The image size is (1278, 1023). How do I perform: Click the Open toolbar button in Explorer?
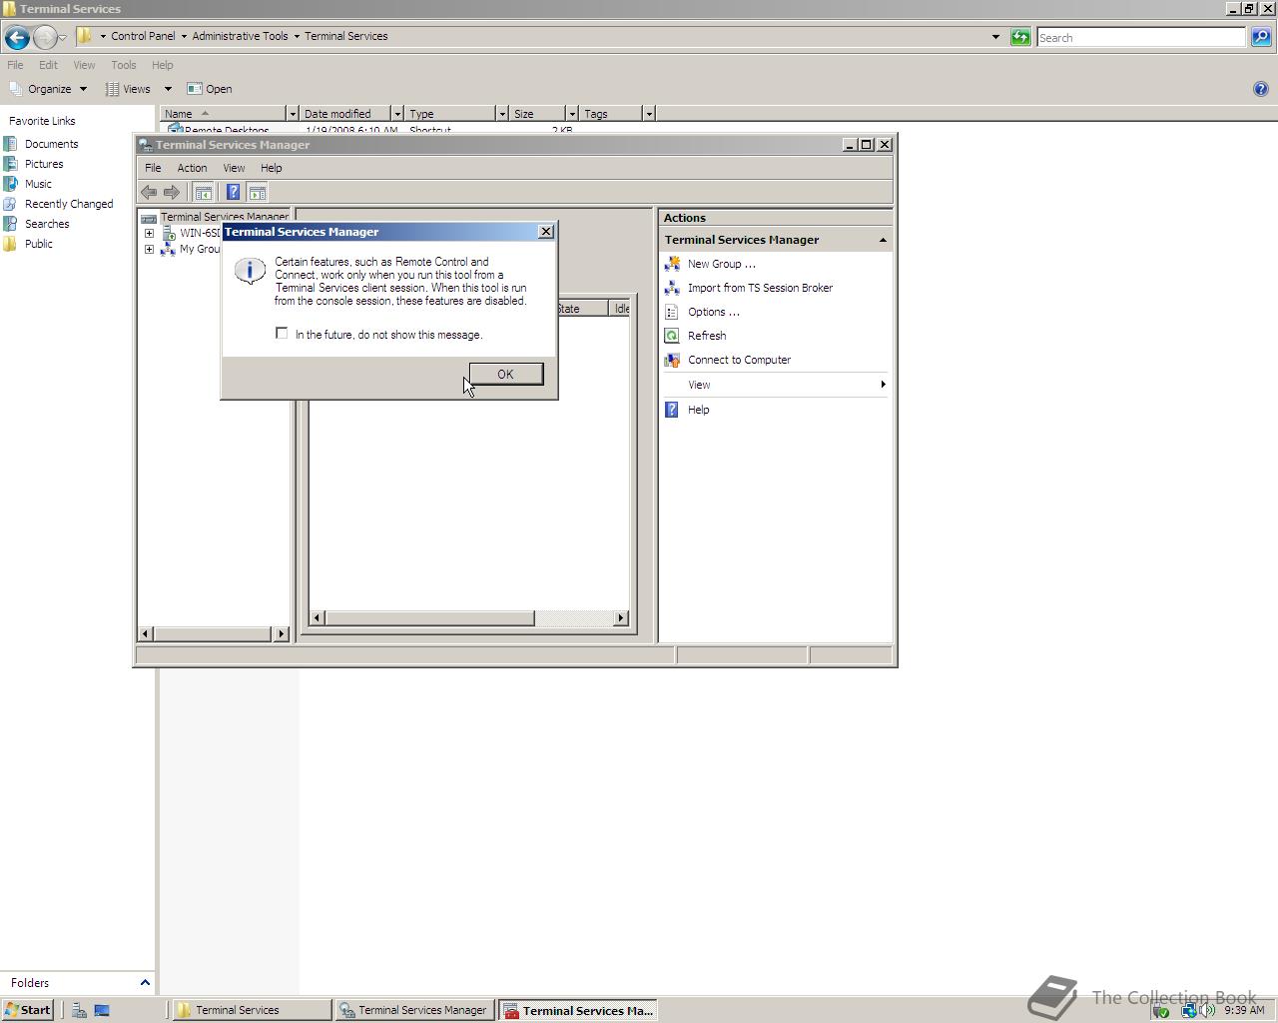pos(210,89)
